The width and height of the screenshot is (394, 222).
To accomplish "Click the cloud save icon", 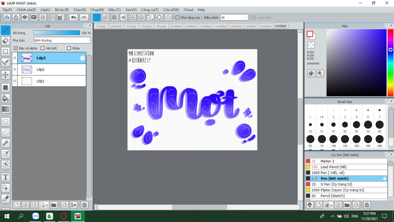I will 7,17.
